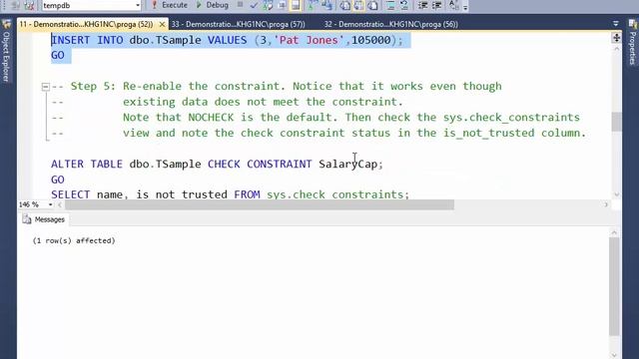Click Comment out selected lines icon
The width and height of the screenshot is (639, 359).
(390, 5)
